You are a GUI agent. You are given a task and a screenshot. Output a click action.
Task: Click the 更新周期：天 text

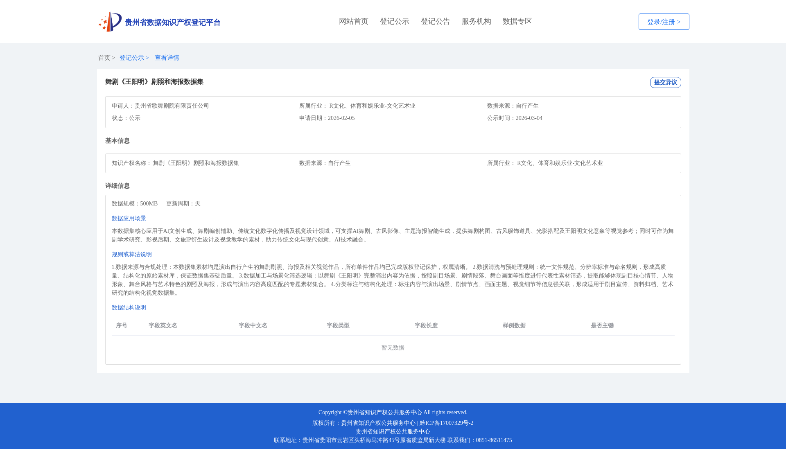(183, 203)
